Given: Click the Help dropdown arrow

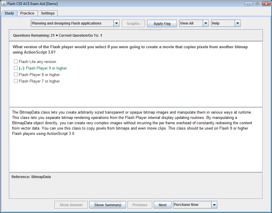Looking at the screenshot, I should 238,23.
